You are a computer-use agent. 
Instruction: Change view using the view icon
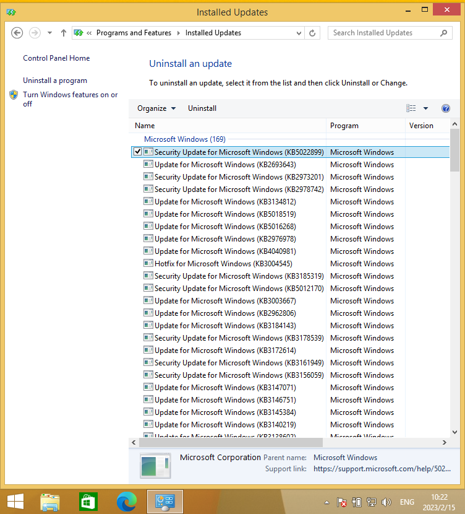411,108
